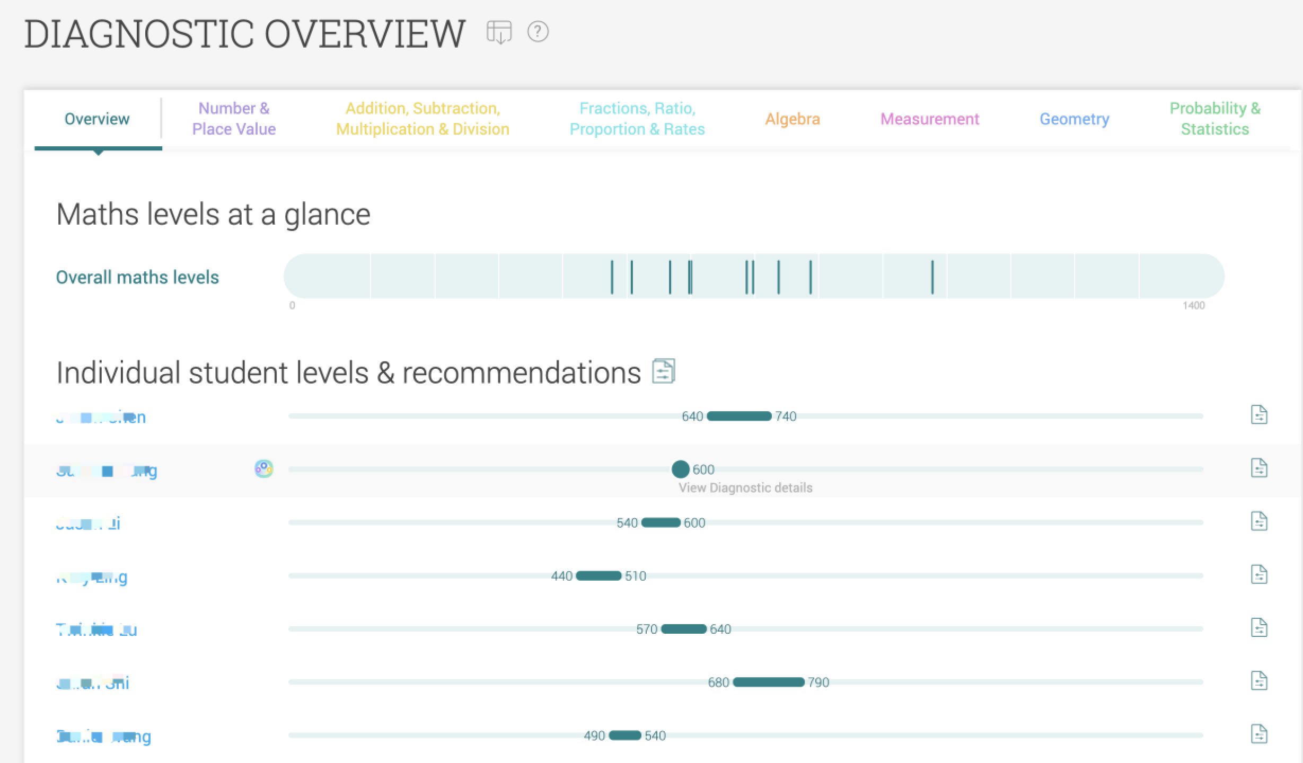
Task: Click the report icon next to Individual student levels heading
Action: coord(663,371)
